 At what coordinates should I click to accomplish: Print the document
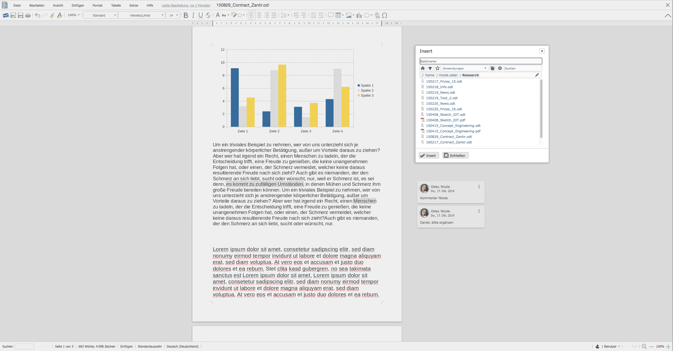(x=28, y=15)
